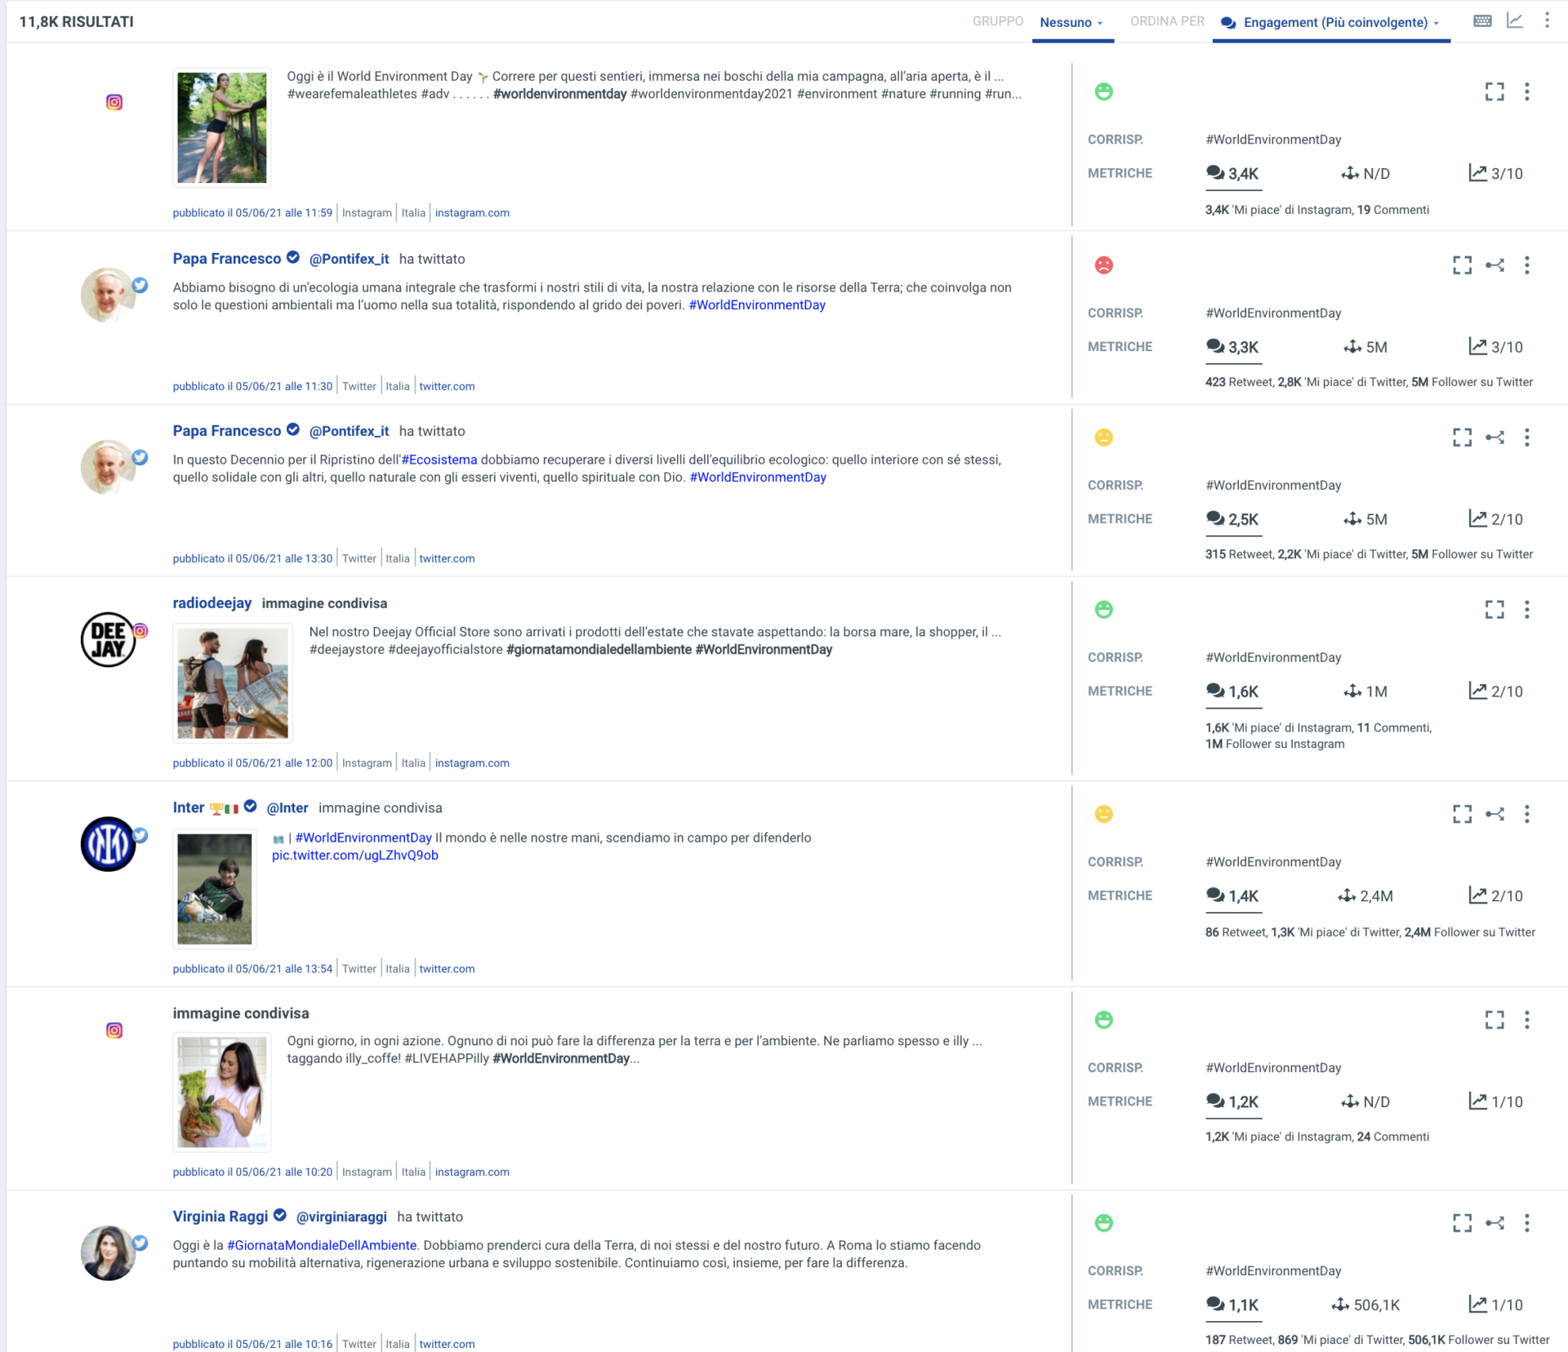Expand the illy coffee Instagram post fullscreen
Screen dimensions: 1568x1352
(x=1494, y=1020)
